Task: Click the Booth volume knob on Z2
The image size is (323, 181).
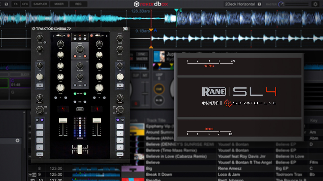Action: (120, 49)
